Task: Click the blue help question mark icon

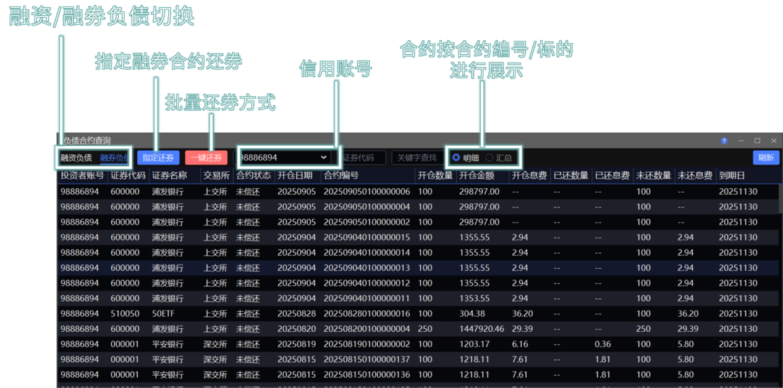Action: (724, 141)
